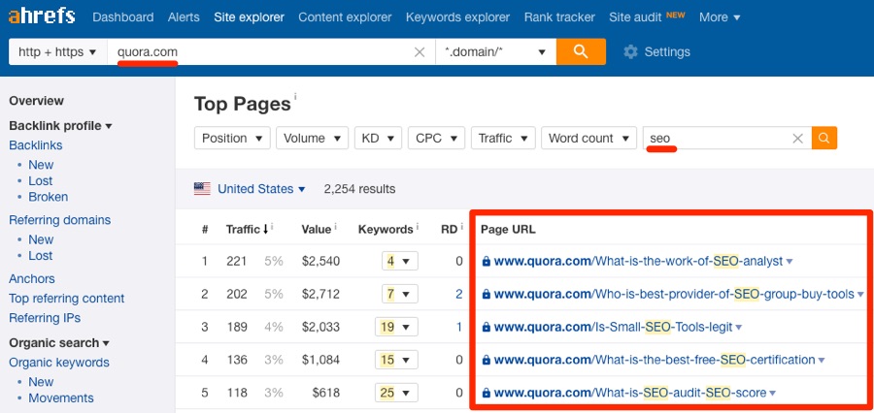Viewport: 874px width, 413px height.
Task: Open Top referring content in sidebar
Action: (x=66, y=299)
